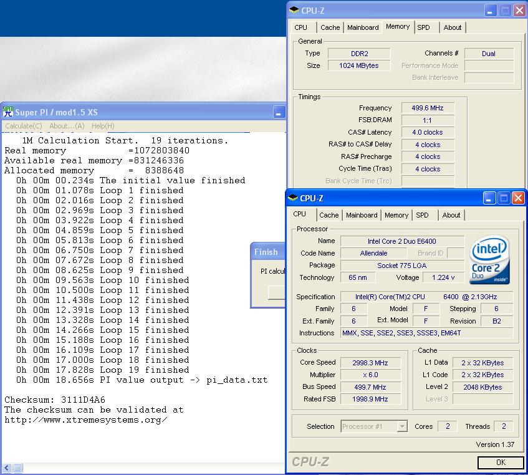Image resolution: width=528 pixels, height=475 pixels.
Task: Close the back CPU-Z Memory window
Action: click(x=519, y=11)
